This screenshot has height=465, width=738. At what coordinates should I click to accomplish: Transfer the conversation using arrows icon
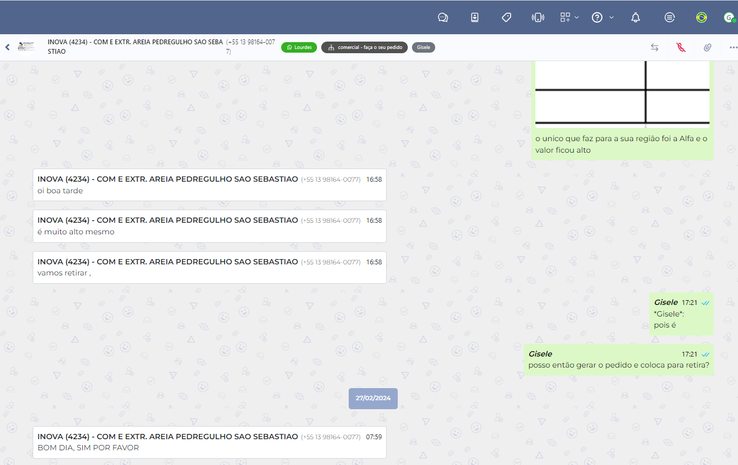pos(655,47)
